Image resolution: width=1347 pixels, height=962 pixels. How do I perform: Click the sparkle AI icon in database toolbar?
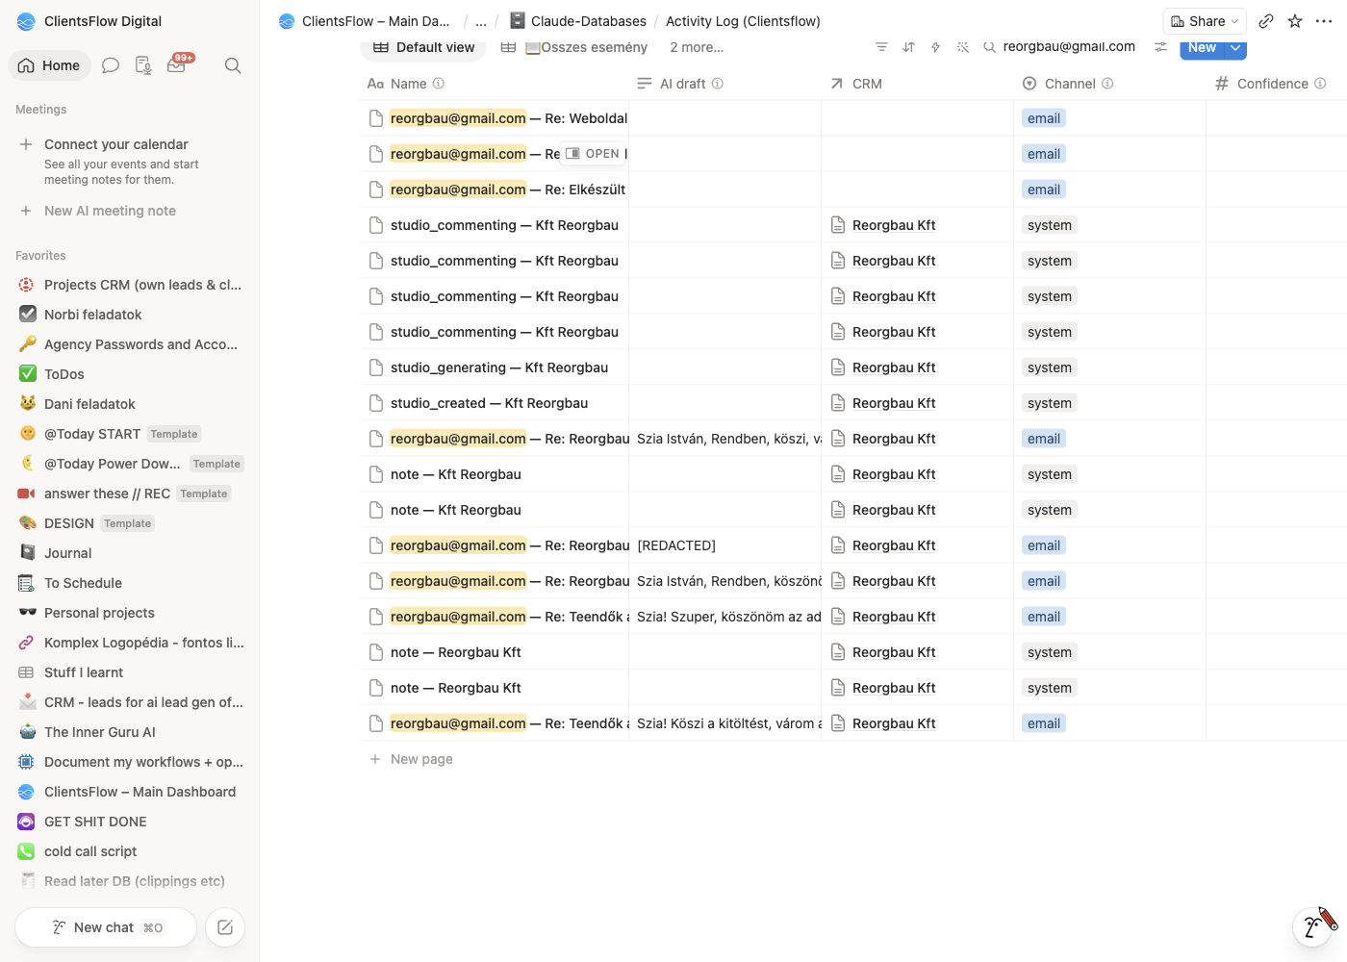[x=962, y=47]
